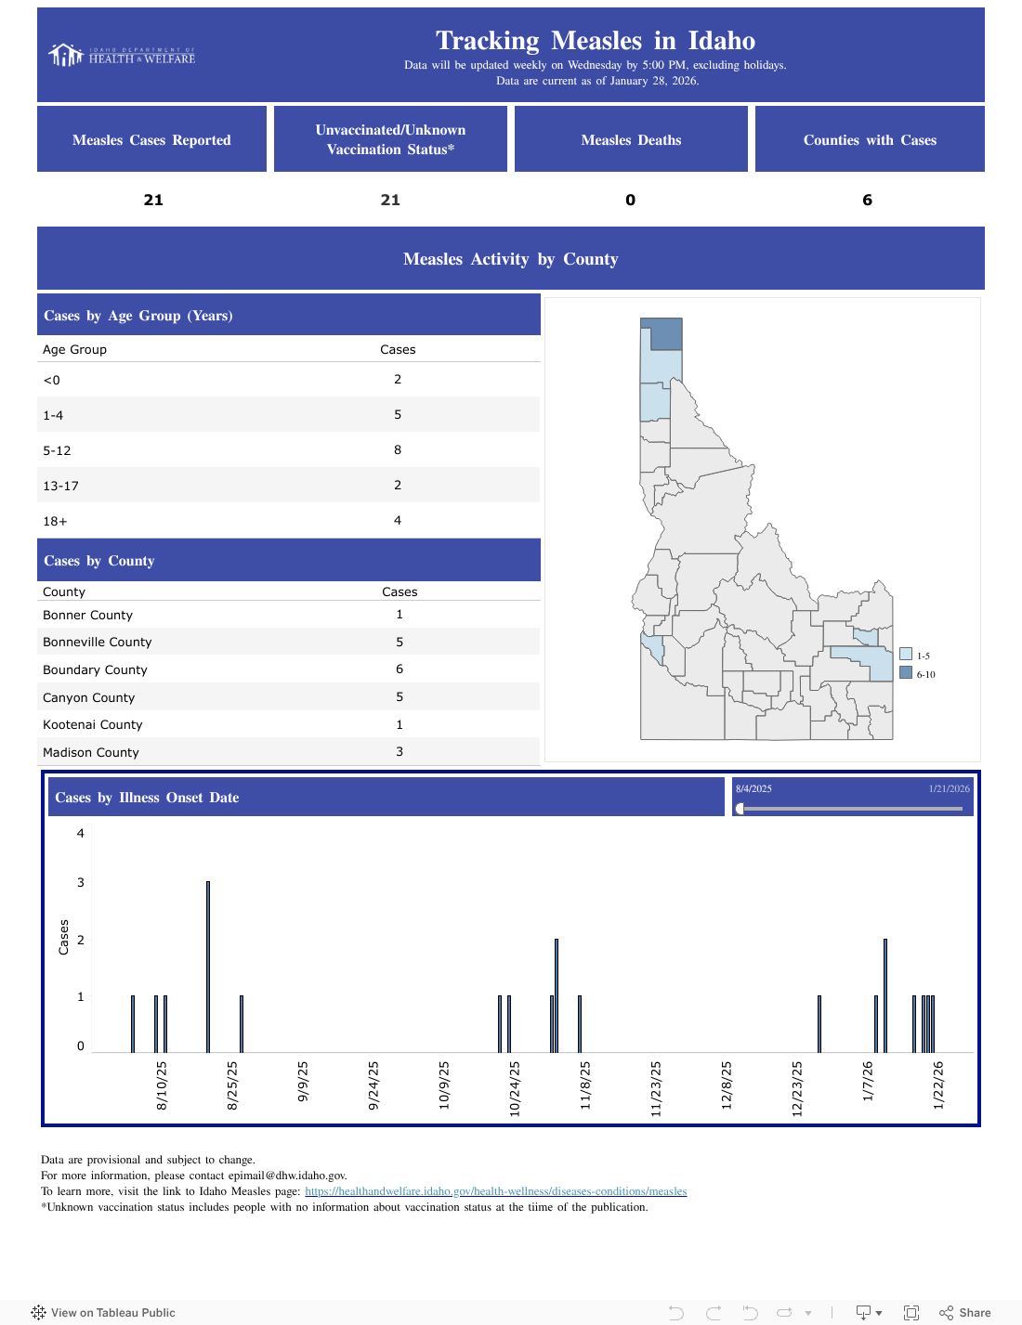Click the date slider handle at 8/4/2025
This screenshot has height=1325, width=1022.
click(x=740, y=808)
